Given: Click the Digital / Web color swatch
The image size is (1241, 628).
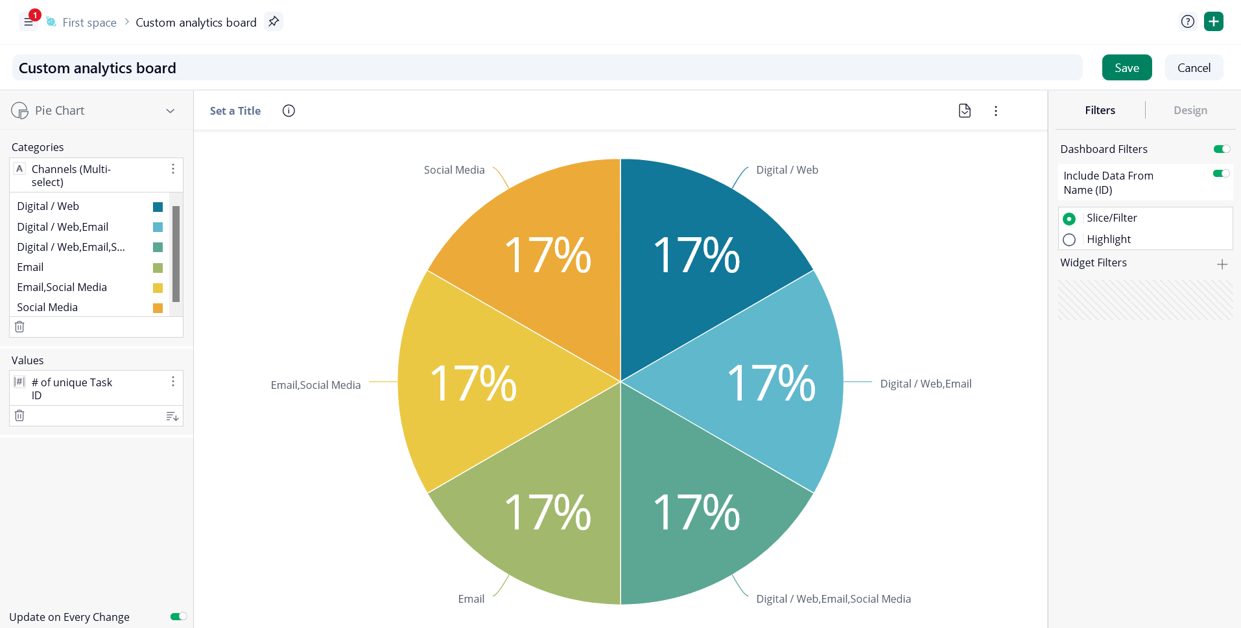Looking at the screenshot, I should point(158,207).
